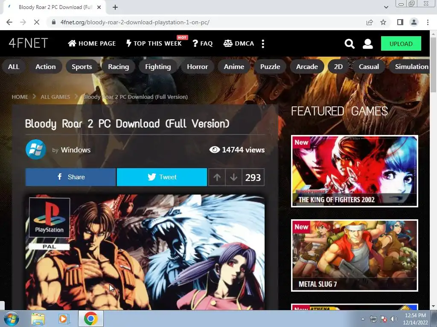Launch Windows Media Player from the taskbar
437x327 pixels.
(x=64, y=318)
